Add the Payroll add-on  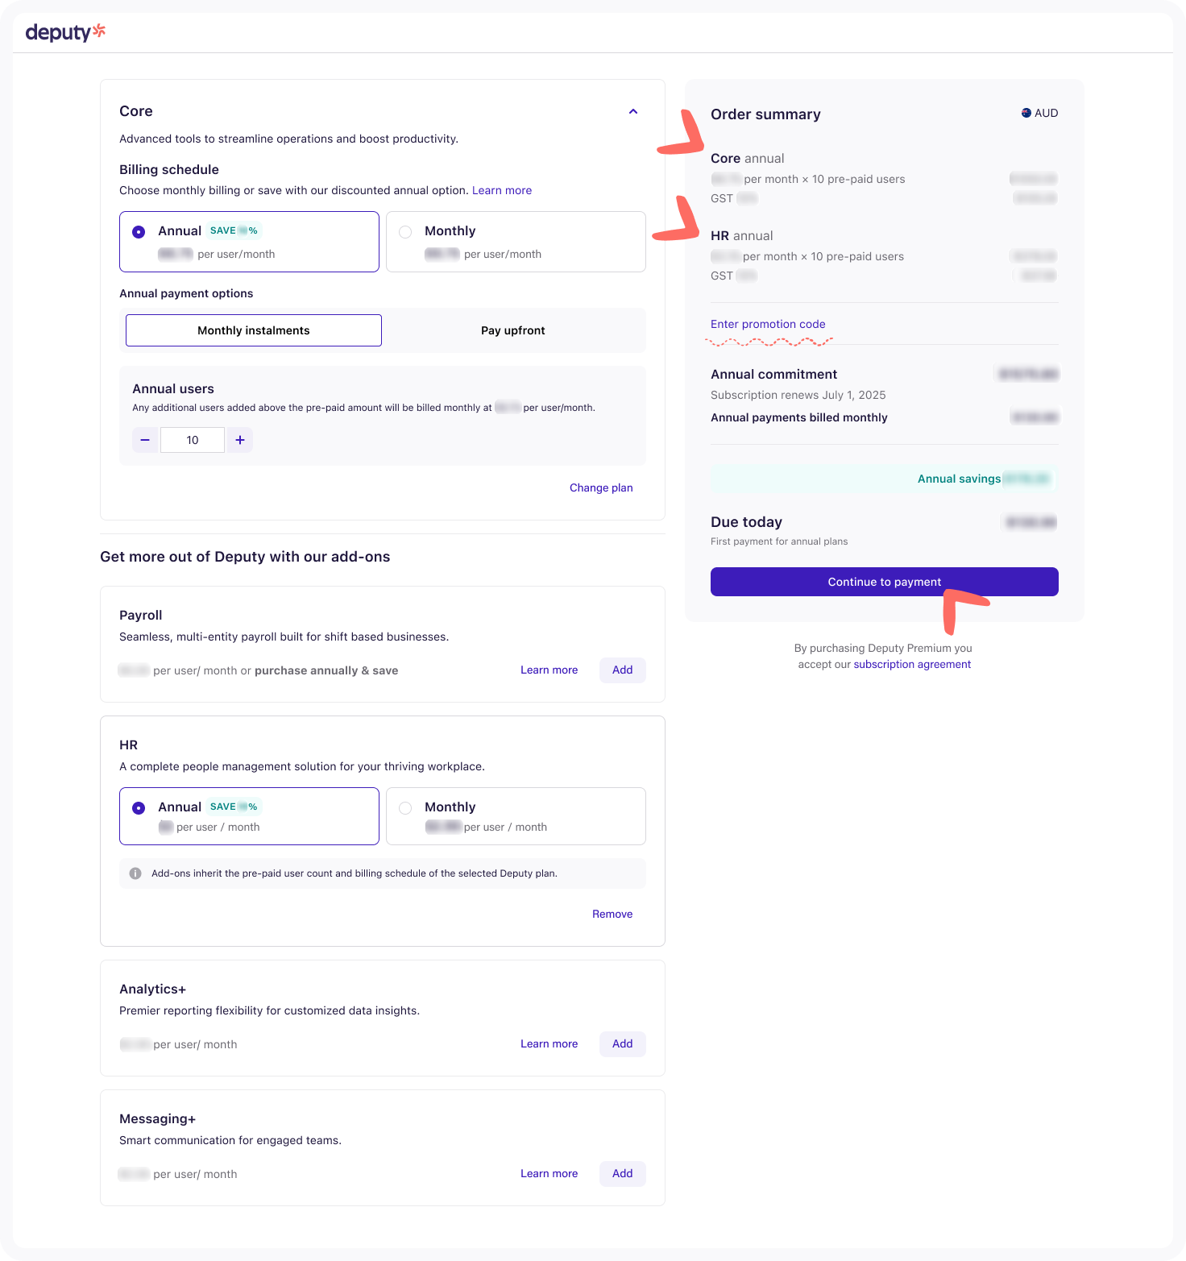pyautogui.click(x=622, y=670)
